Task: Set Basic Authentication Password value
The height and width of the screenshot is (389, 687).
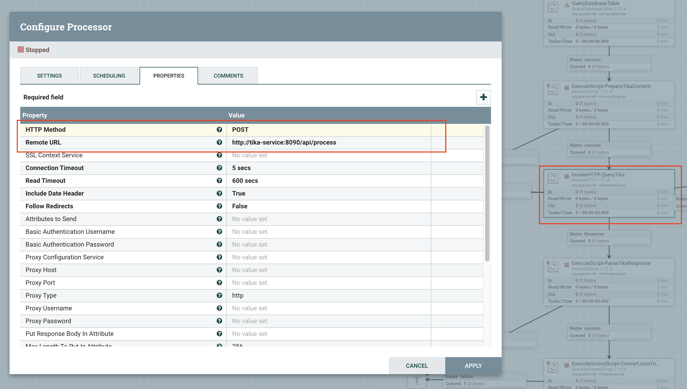Action: [329, 244]
